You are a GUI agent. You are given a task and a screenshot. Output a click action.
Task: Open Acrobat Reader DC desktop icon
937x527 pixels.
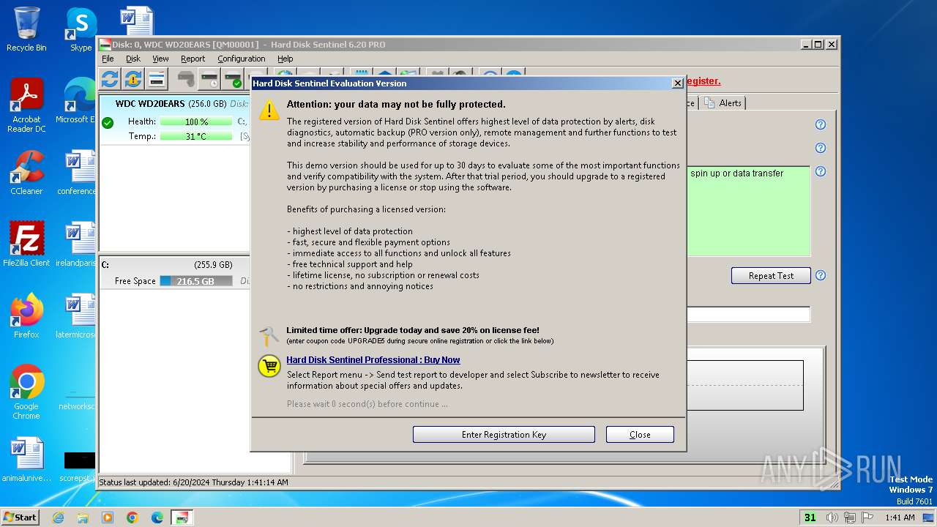coord(26,105)
